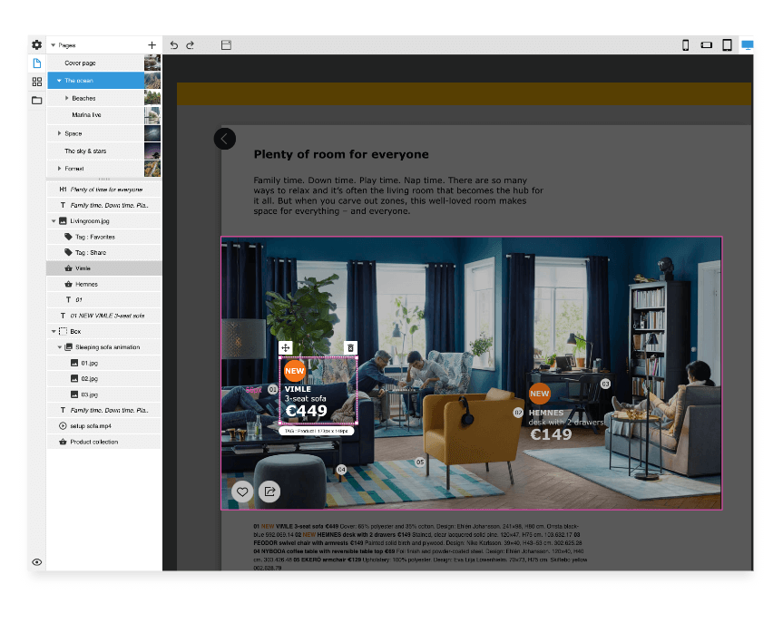
Task: Open the settings gear icon
Action: [36, 45]
